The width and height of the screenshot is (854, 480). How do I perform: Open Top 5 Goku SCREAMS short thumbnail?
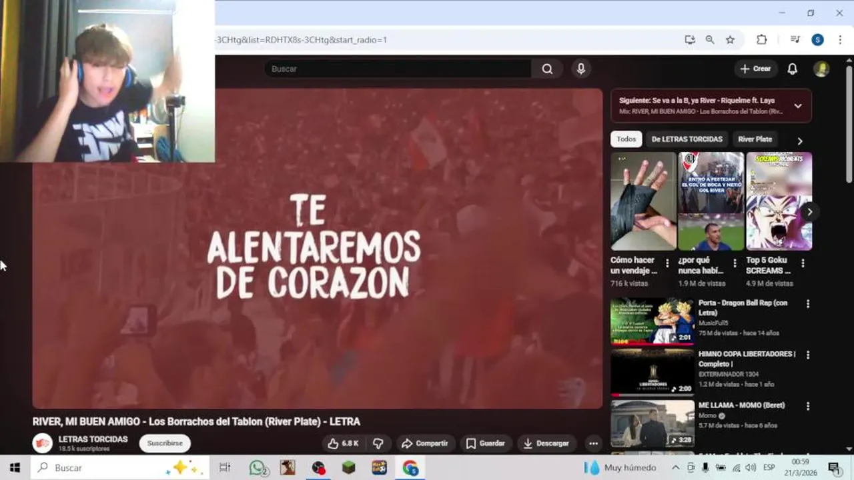point(779,201)
